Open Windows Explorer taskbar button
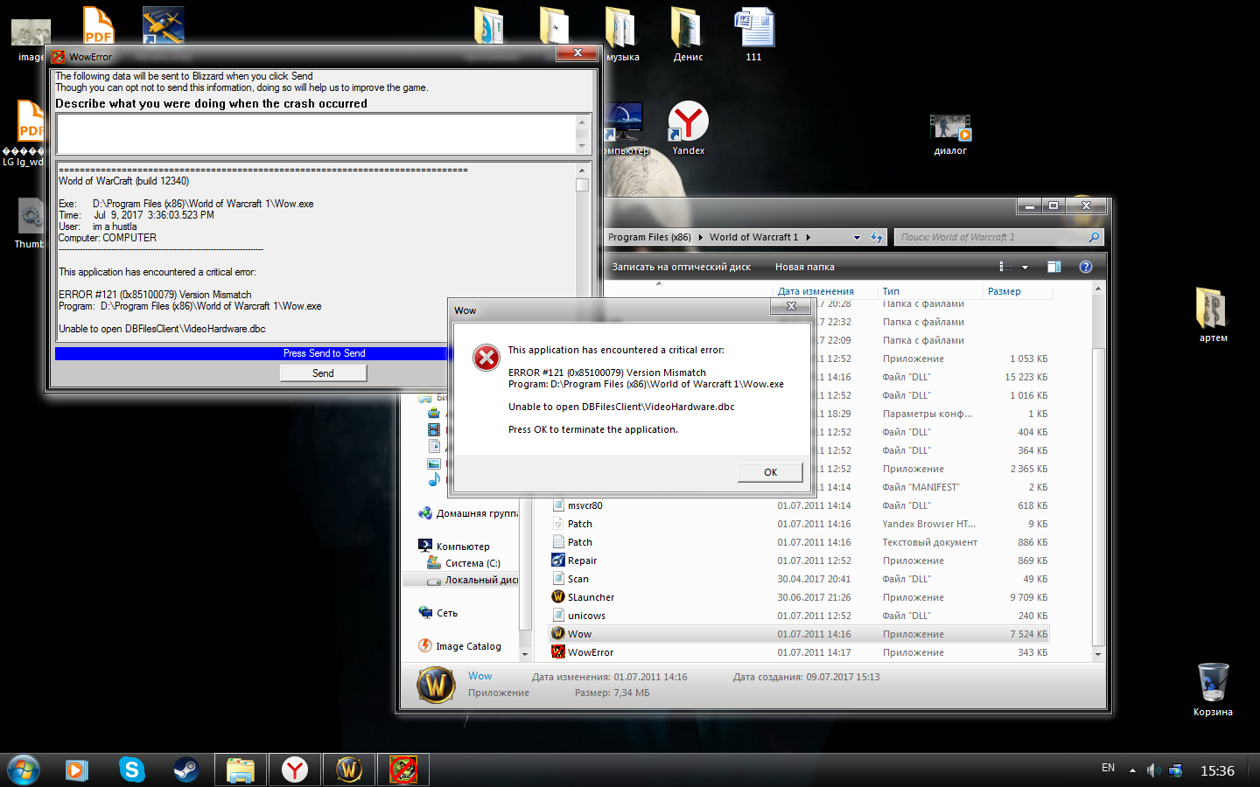1260x787 pixels. click(240, 770)
